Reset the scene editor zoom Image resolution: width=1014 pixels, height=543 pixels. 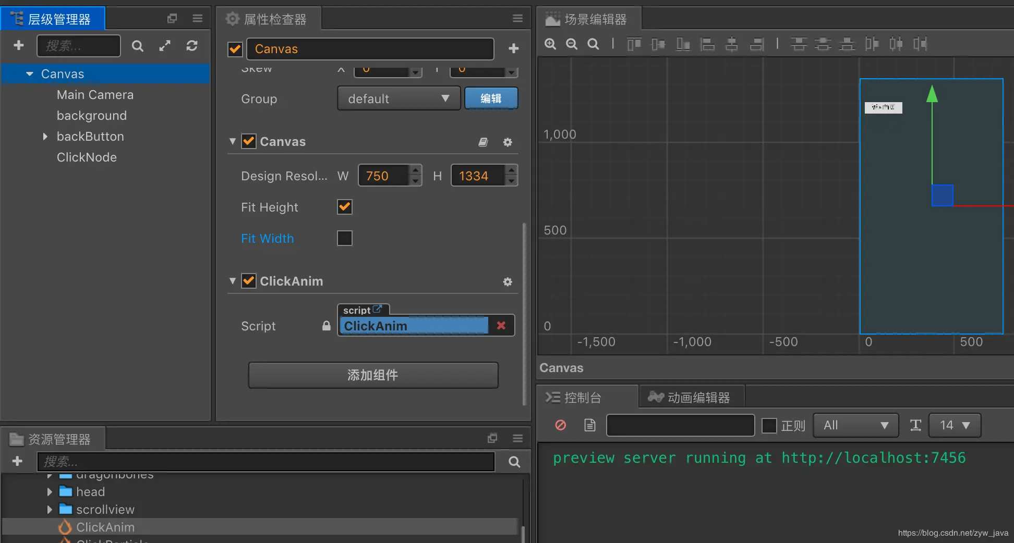(593, 44)
